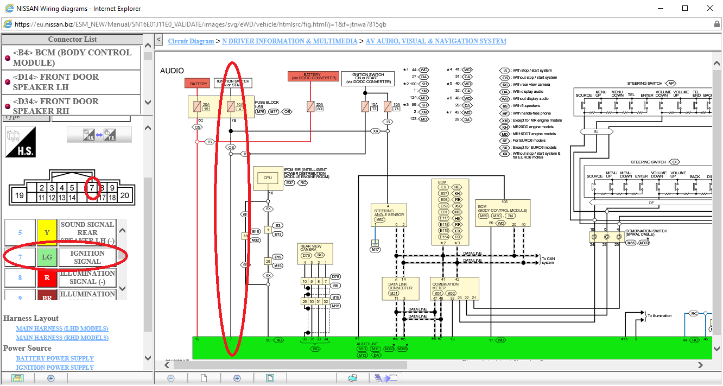
Task: Click M21 connector under DATA LINK CONNECTOR
Action: click(394, 294)
